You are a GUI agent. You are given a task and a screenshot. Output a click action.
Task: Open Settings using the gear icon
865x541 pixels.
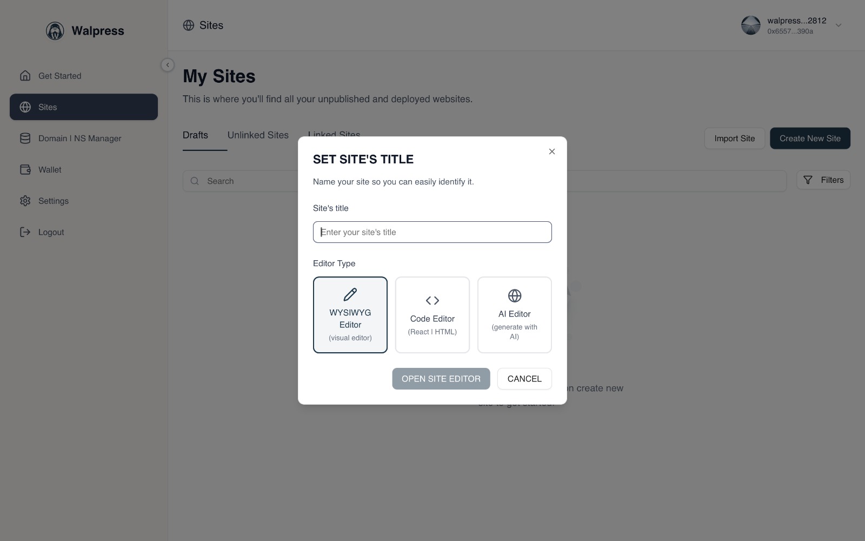pyautogui.click(x=25, y=201)
